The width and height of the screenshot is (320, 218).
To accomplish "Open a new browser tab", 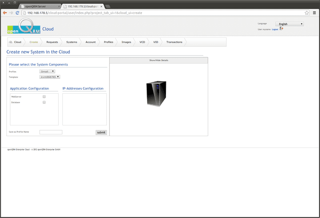I will coord(108,6).
